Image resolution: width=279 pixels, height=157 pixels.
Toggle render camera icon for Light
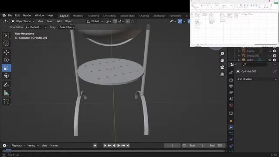275,60
